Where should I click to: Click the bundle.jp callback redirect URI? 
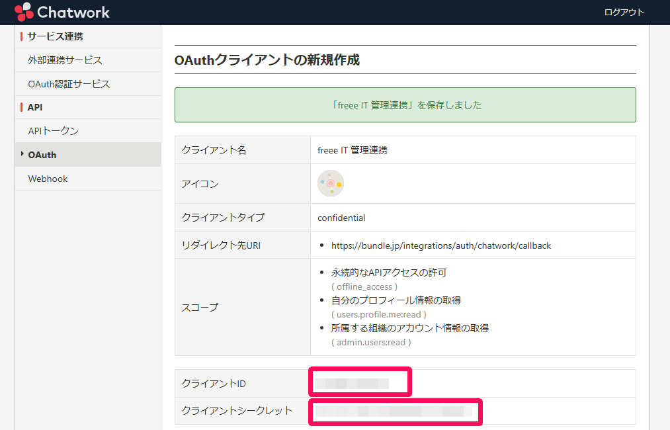[x=441, y=246]
